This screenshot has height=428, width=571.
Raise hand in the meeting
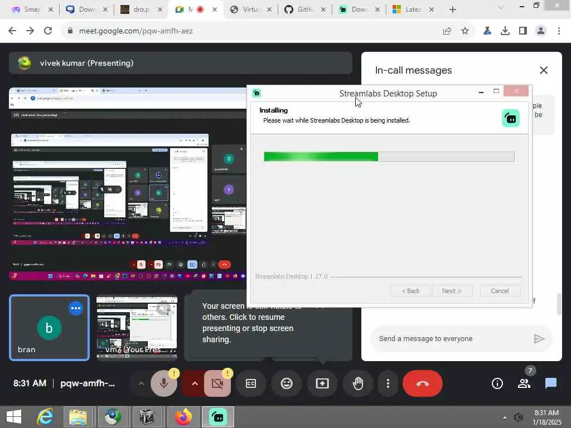coord(358,383)
